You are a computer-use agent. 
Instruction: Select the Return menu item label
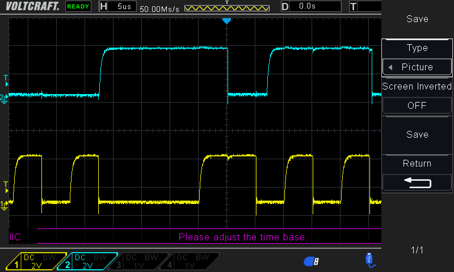(x=417, y=163)
